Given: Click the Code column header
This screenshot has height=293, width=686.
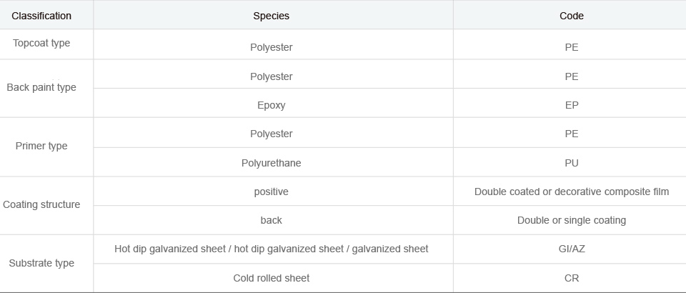Looking at the screenshot, I should click(571, 16).
